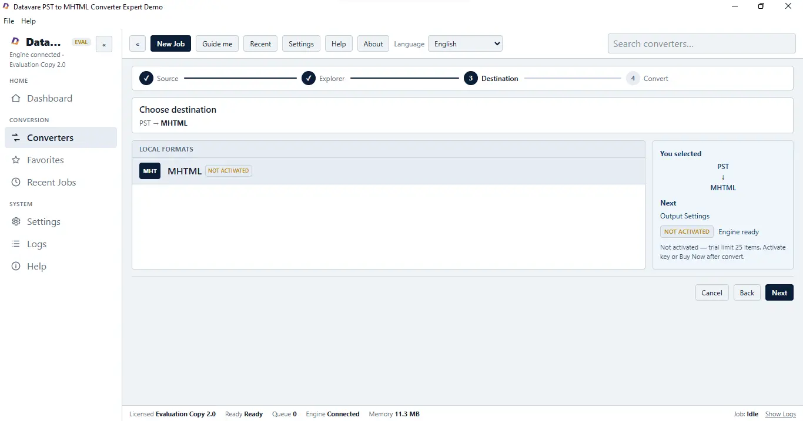Click the Recent Jobs clock icon

point(16,183)
